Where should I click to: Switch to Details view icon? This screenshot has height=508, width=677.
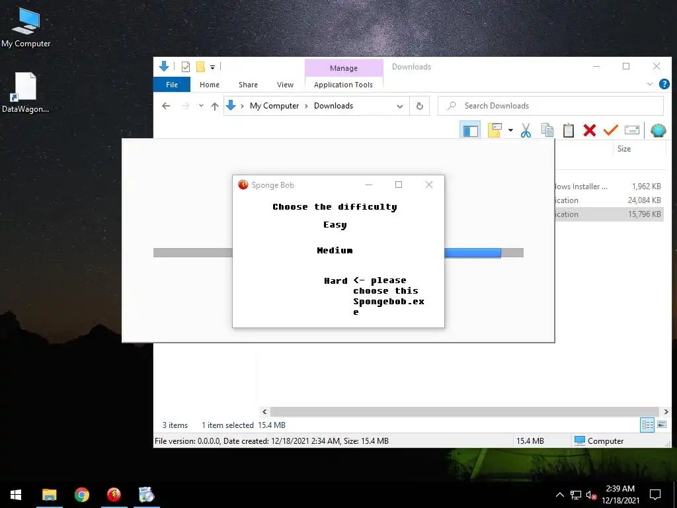click(x=647, y=425)
